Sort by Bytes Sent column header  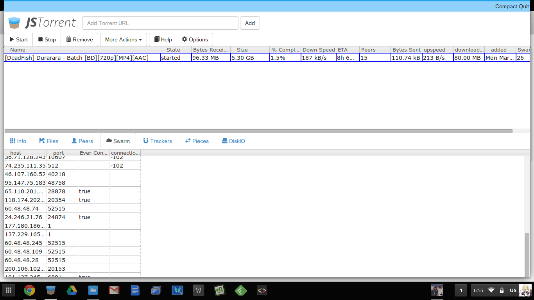[407, 50]
